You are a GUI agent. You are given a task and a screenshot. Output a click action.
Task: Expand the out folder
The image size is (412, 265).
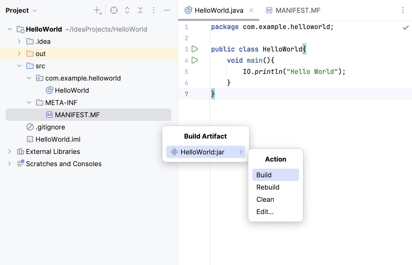click(19, 54)
